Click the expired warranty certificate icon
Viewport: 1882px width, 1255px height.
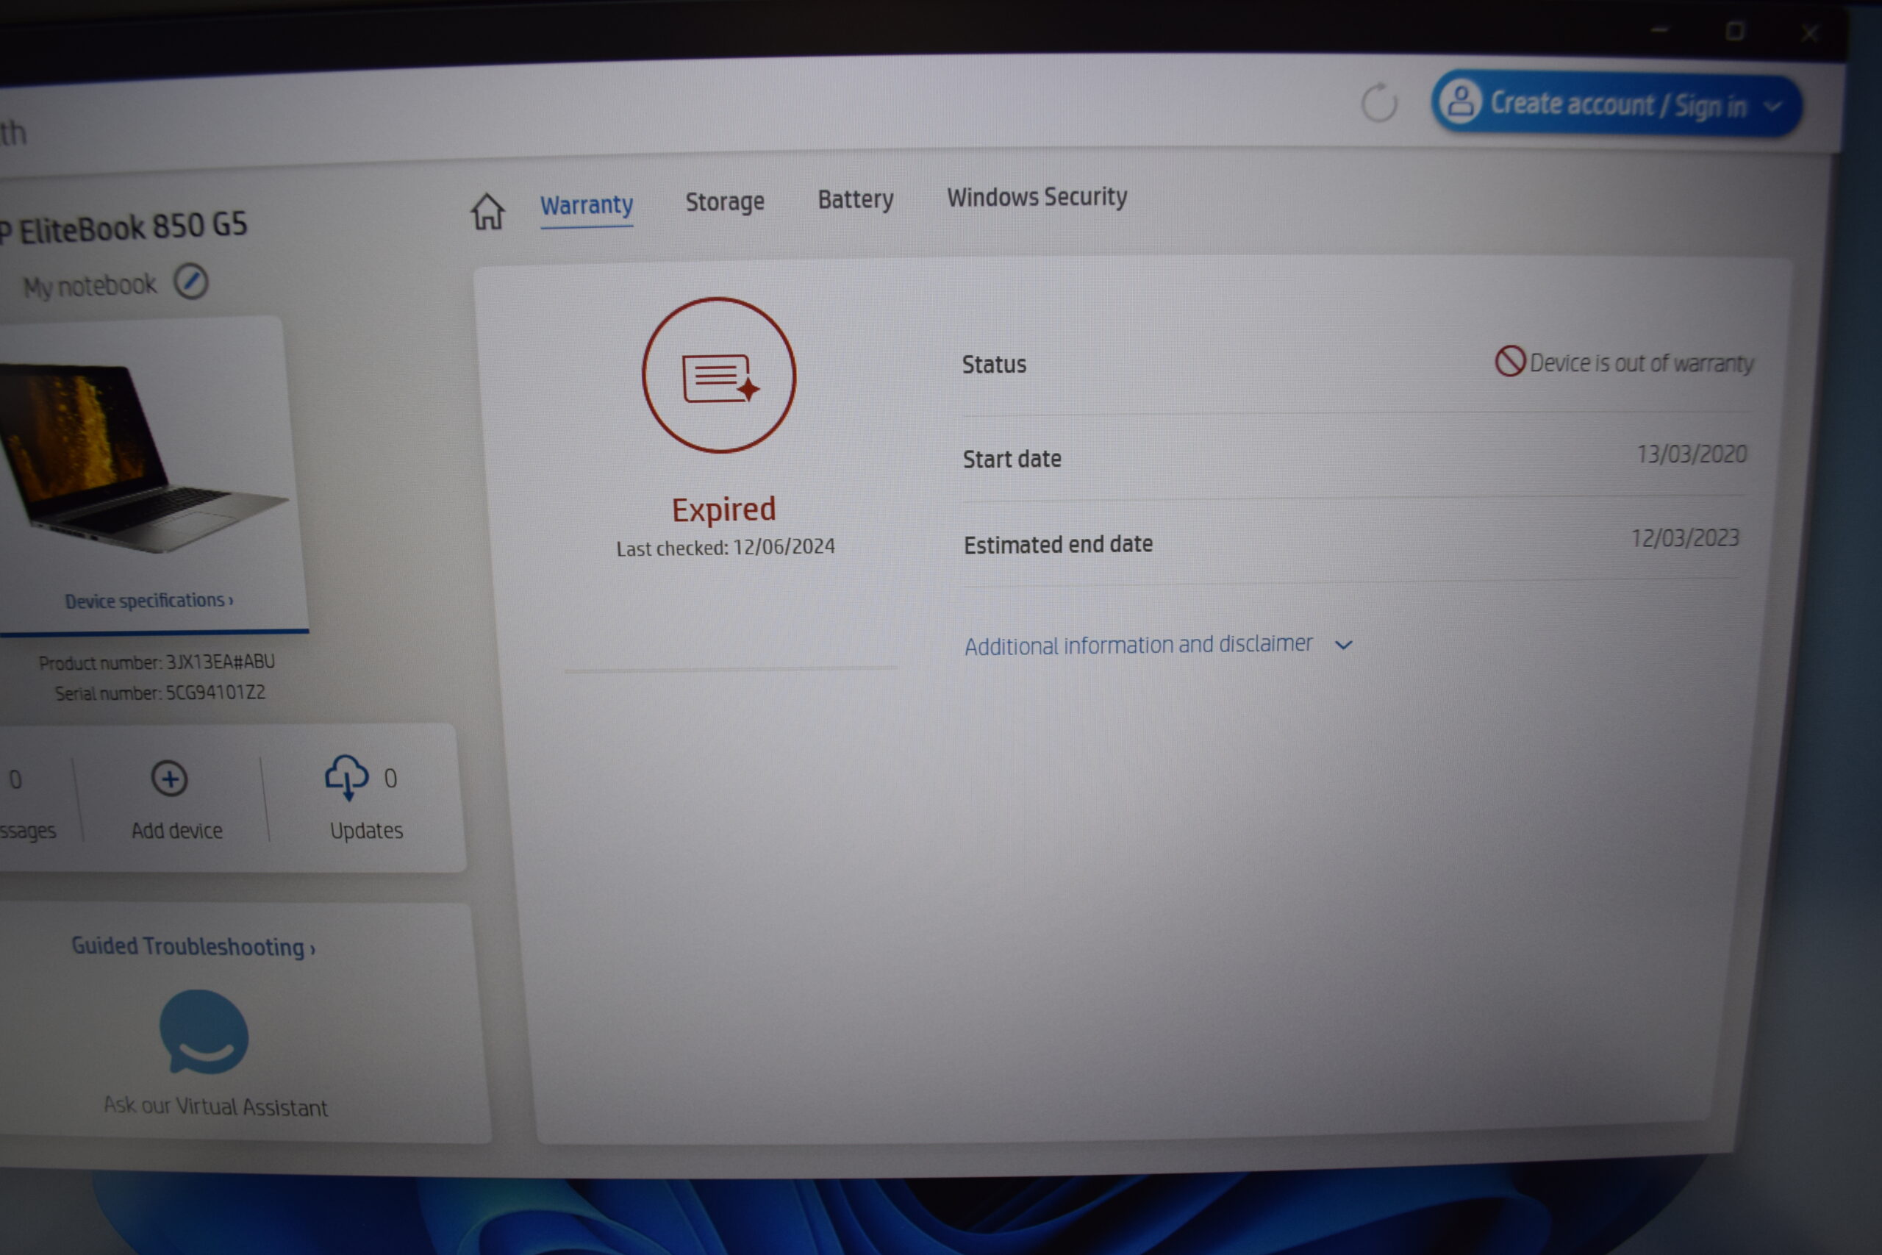718,376
